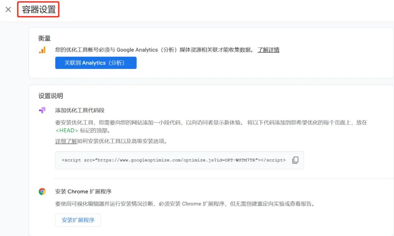
Task: Click the 添加优化工具代码段 heading
Action: (x=79, y=110)
